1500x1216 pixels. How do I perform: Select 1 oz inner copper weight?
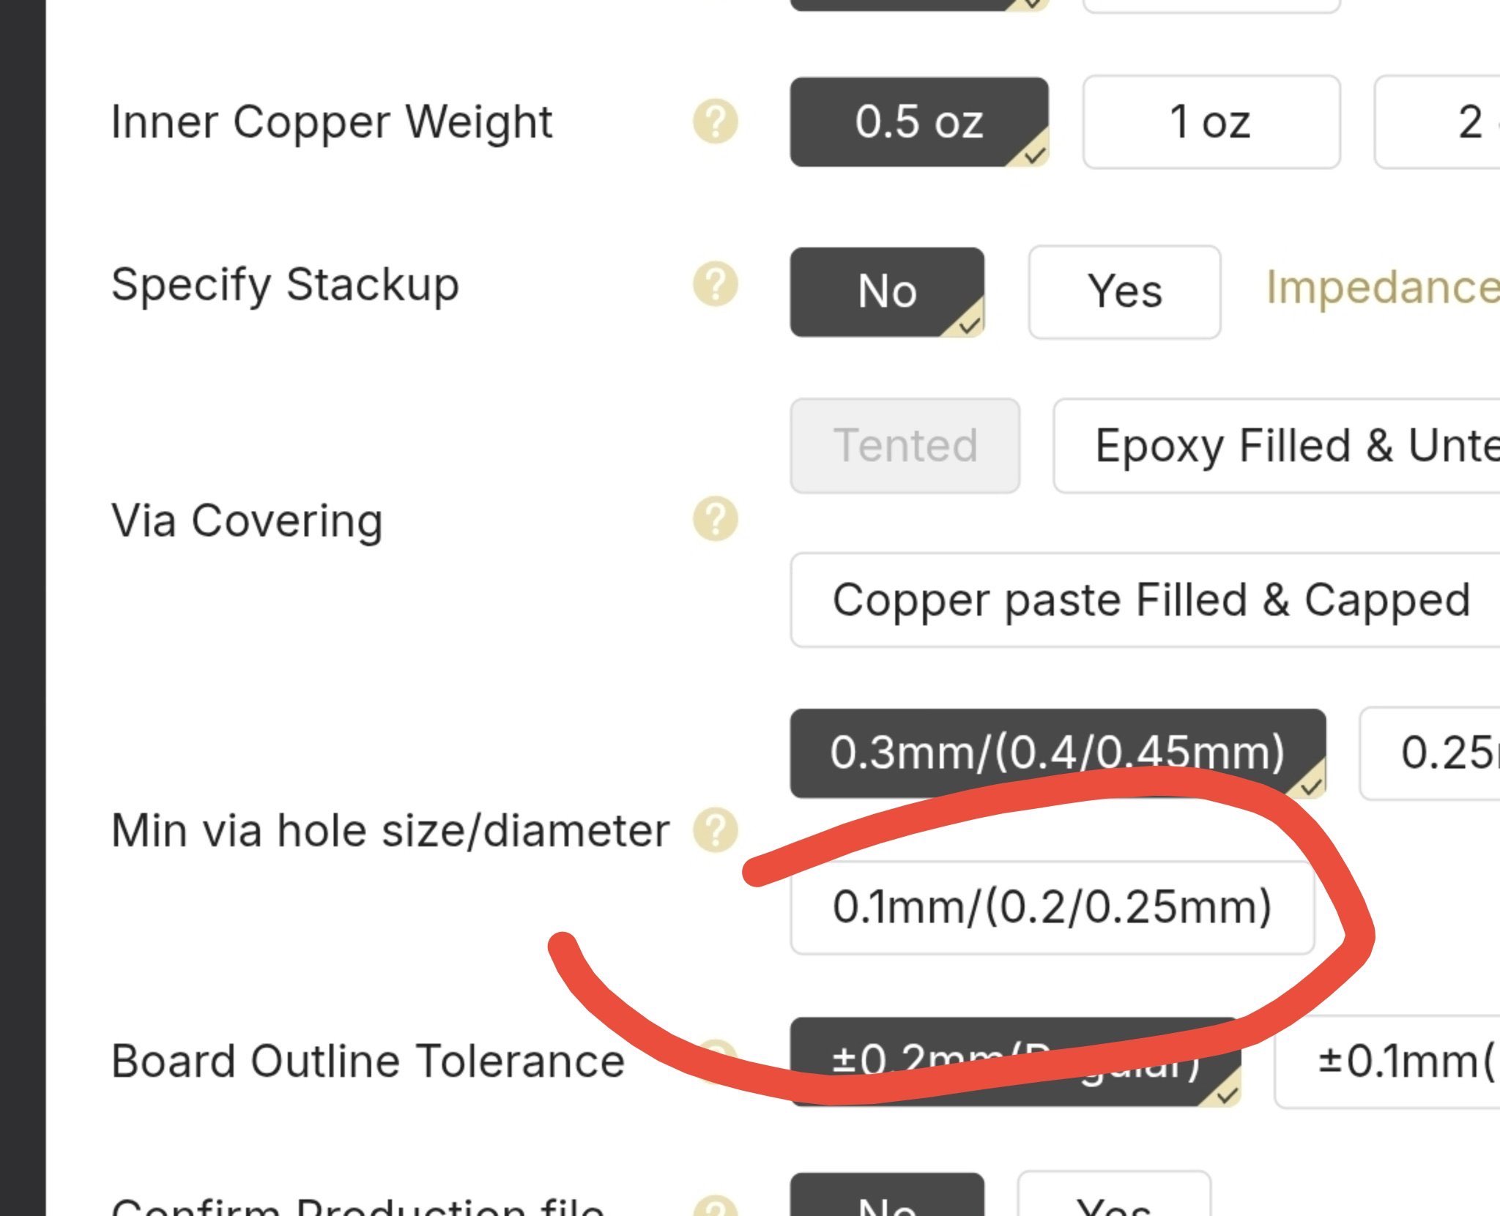1211,122
